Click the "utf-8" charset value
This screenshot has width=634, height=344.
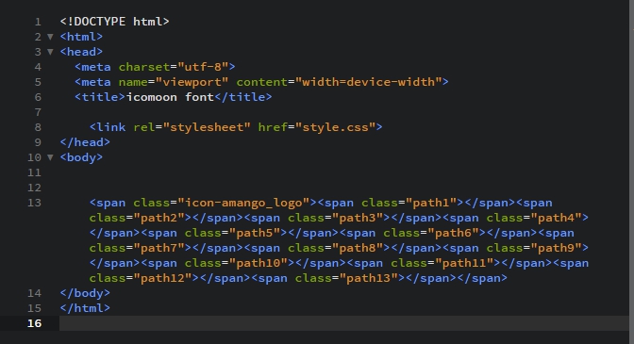[203, 67]
